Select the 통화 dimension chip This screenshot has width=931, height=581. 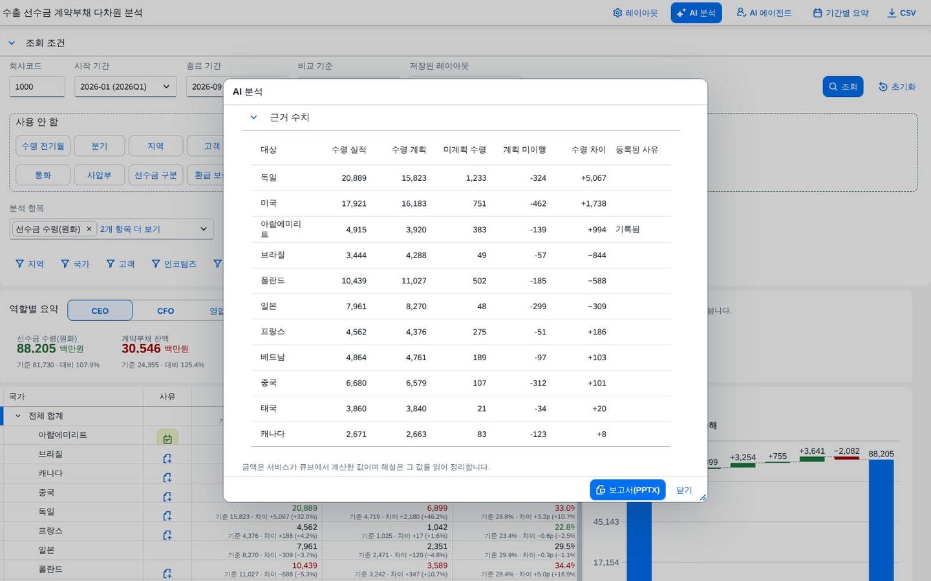(x=43, y=175)
